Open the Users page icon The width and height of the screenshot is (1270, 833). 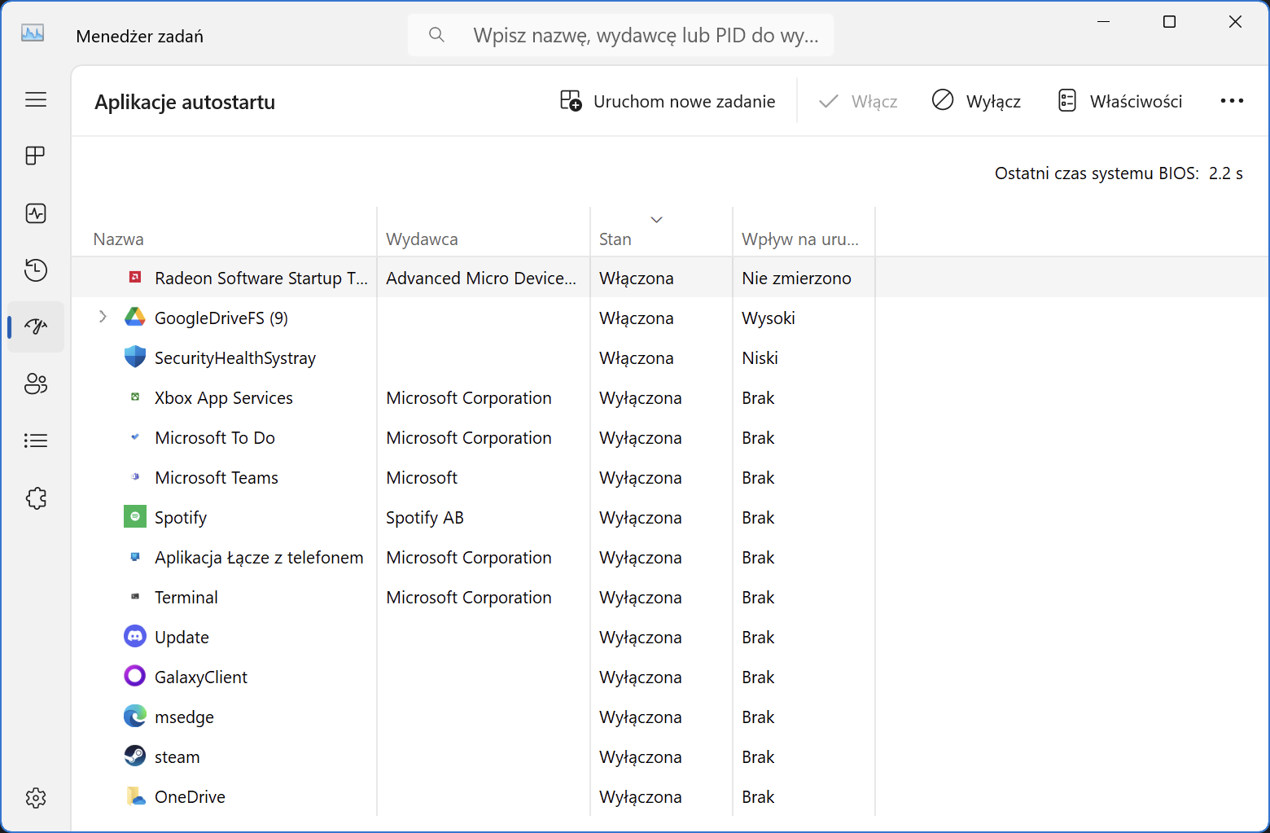36,384
